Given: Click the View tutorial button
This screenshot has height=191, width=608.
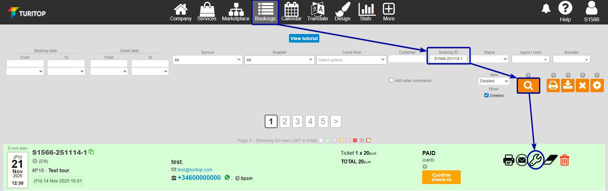Looking at the screenshot, I should (304, 38).
